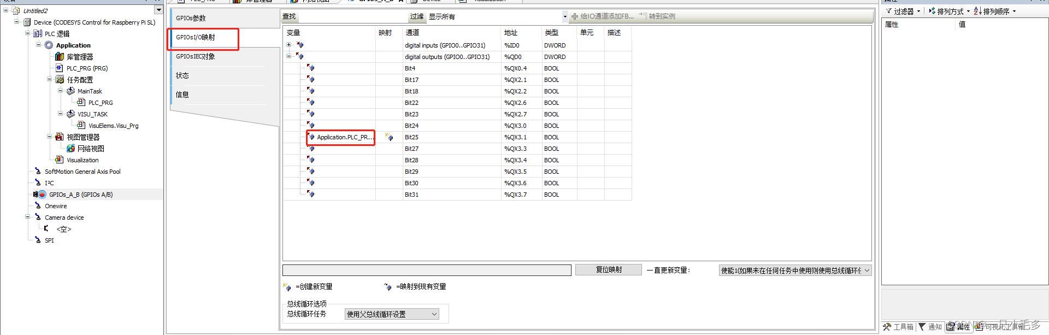Image resolution: width=1049 pixels, height=335 pixels.
Task: Click the 转到实例 go-to-instance icon
Action: (643, 16)
